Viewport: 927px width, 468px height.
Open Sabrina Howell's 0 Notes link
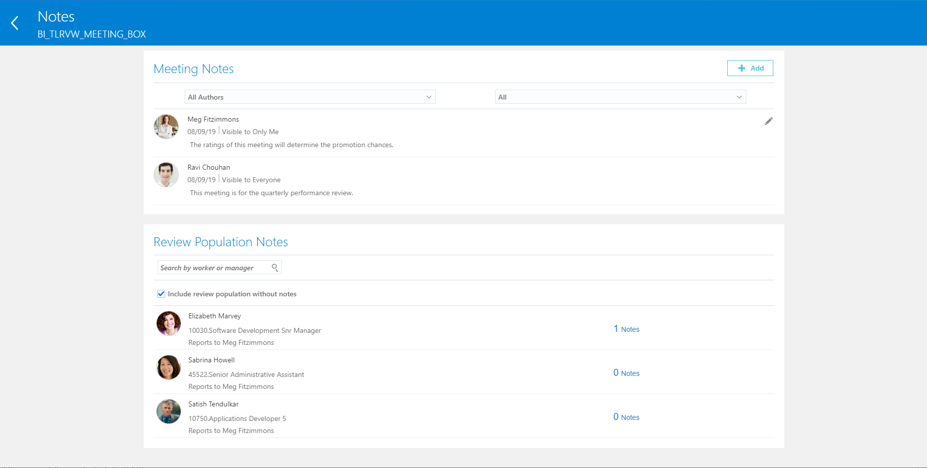(x=626, y=373)
